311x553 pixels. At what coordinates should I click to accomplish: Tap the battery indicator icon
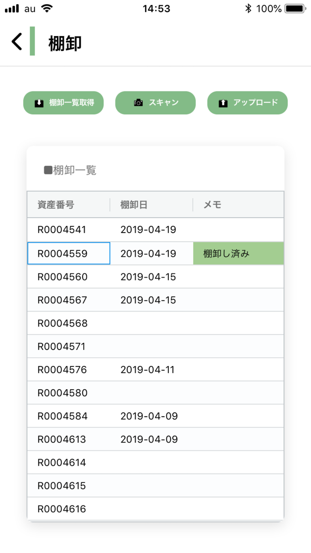(x=296, y=8)
